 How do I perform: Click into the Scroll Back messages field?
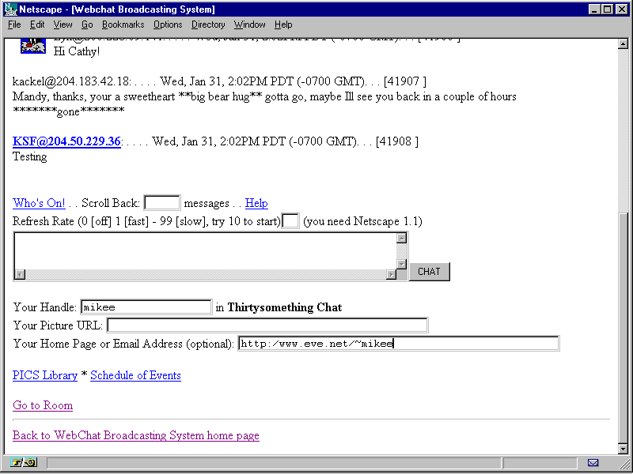tap(162, 203)
